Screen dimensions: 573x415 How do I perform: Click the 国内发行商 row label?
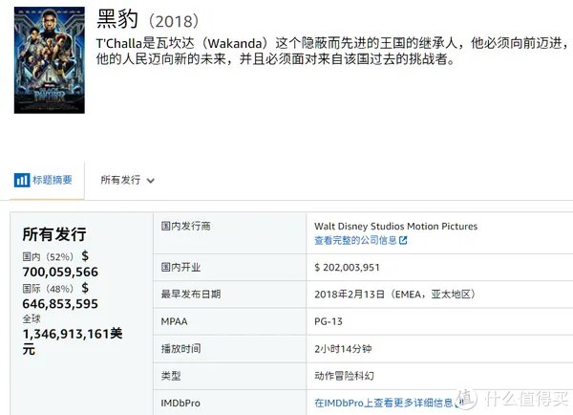click(185, 227)
